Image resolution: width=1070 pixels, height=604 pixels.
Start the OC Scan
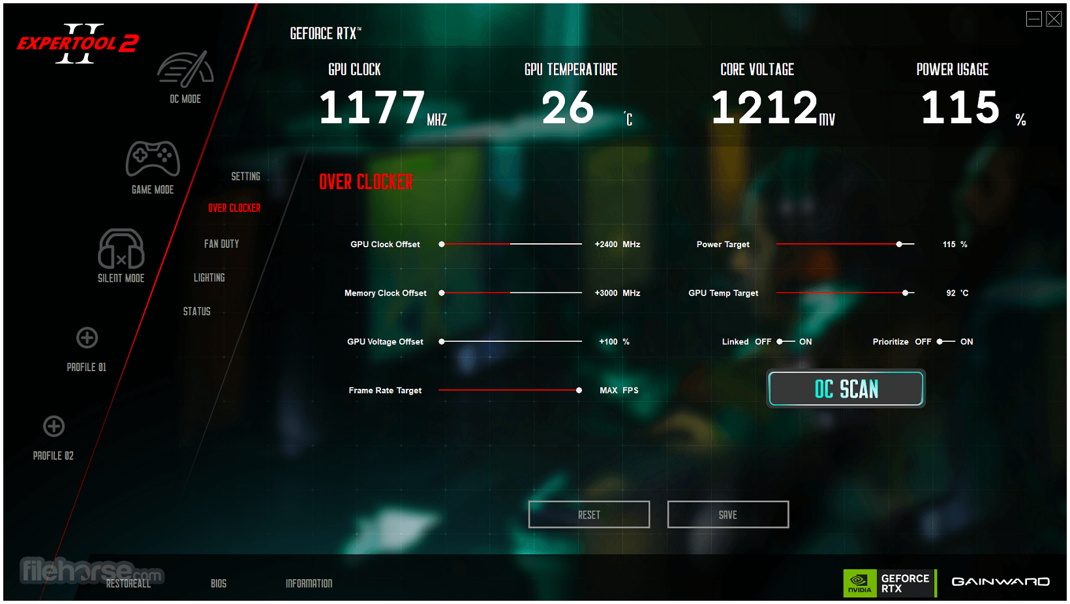point(846,389)
